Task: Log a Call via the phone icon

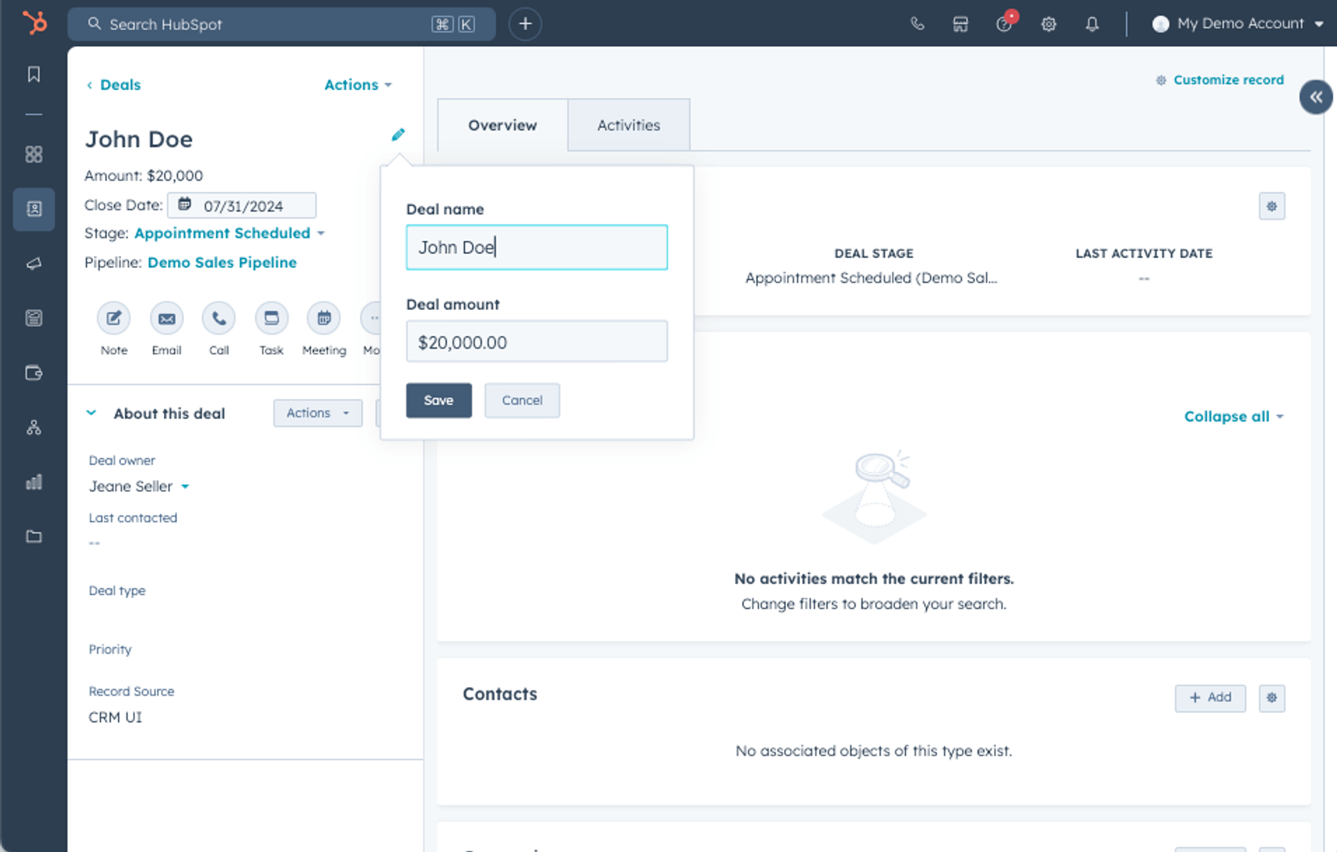Action: click(x=219, y=319)
